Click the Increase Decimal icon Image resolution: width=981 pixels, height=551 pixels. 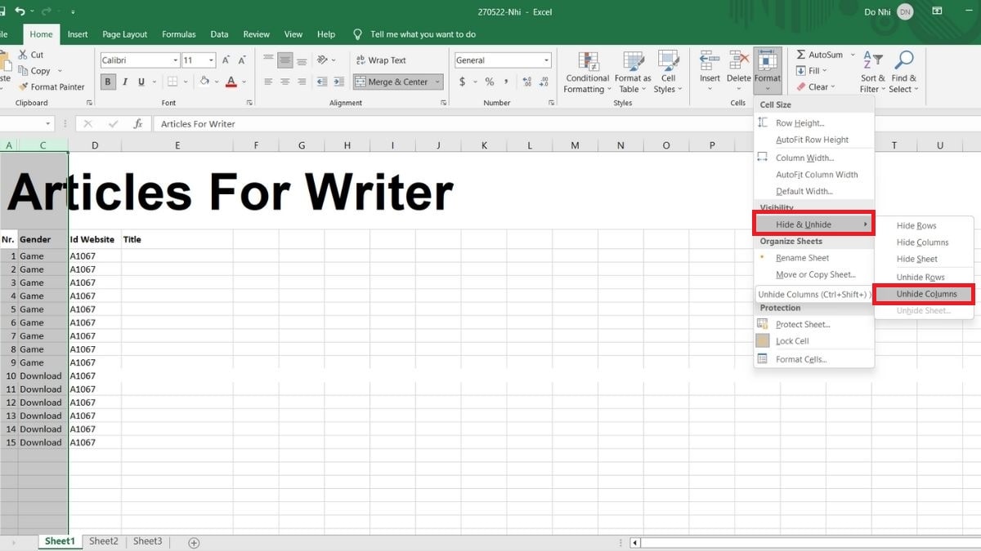point(526,82)
